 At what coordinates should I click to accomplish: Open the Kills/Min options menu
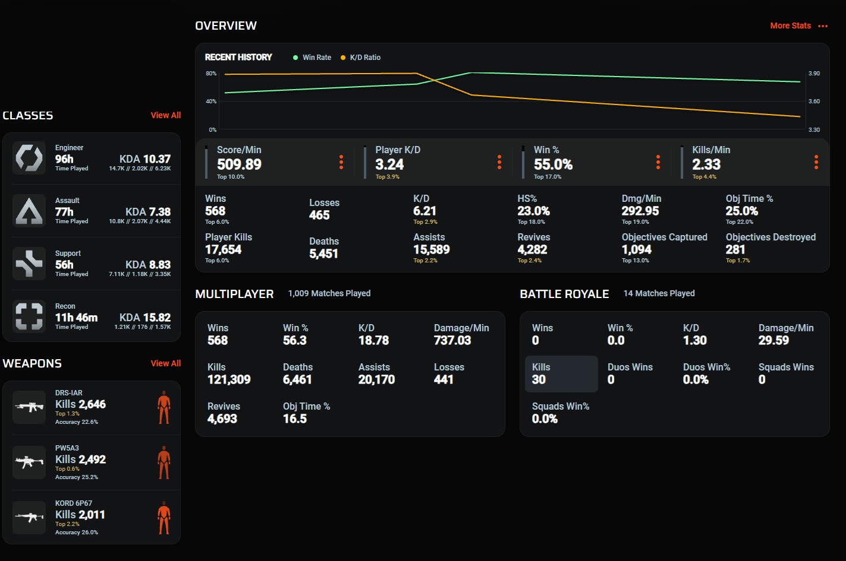coord(816,162)
